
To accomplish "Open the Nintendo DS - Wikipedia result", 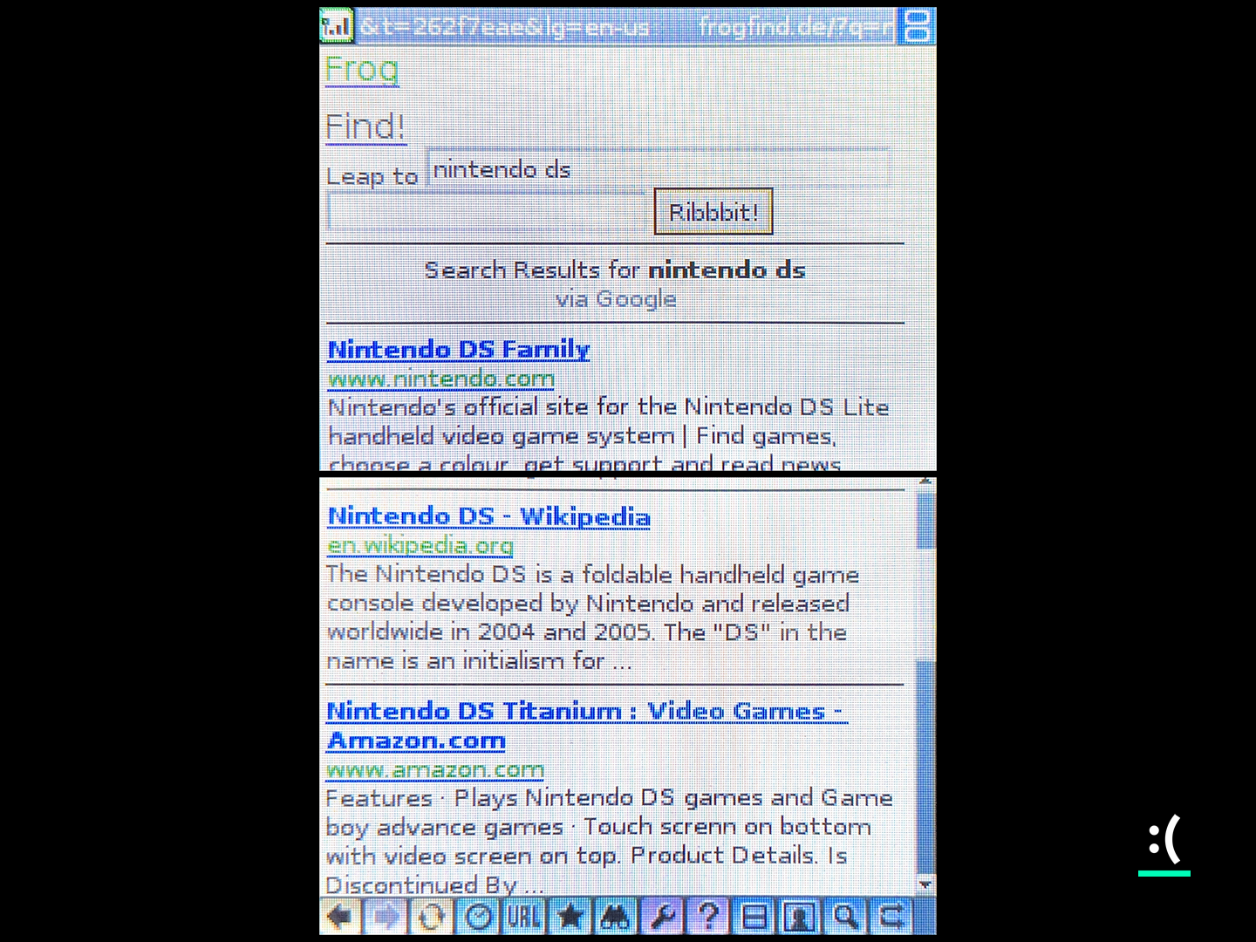I will (489, 516).
